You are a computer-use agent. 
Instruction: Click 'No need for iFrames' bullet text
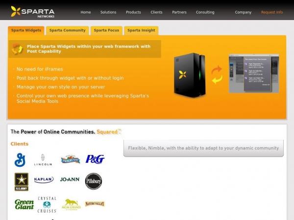[x=40, y=69]
